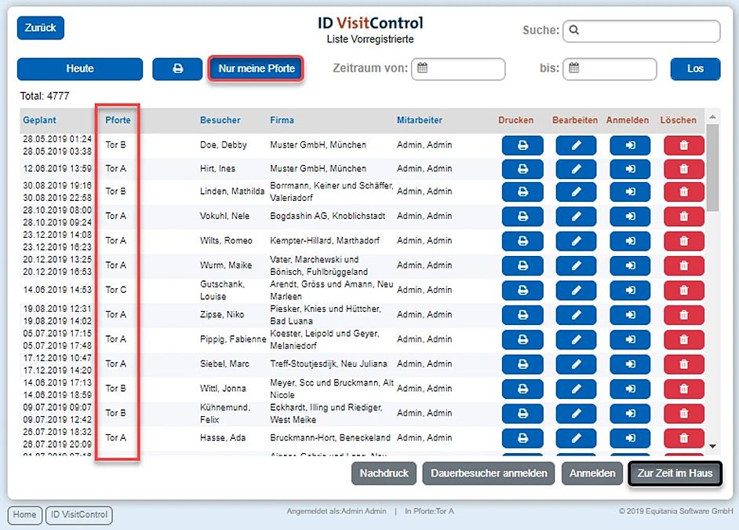Click the printer icon button beside Heute
Viewport: 739px width, 530px height.
pyautogui.click(x=177, y=69)
